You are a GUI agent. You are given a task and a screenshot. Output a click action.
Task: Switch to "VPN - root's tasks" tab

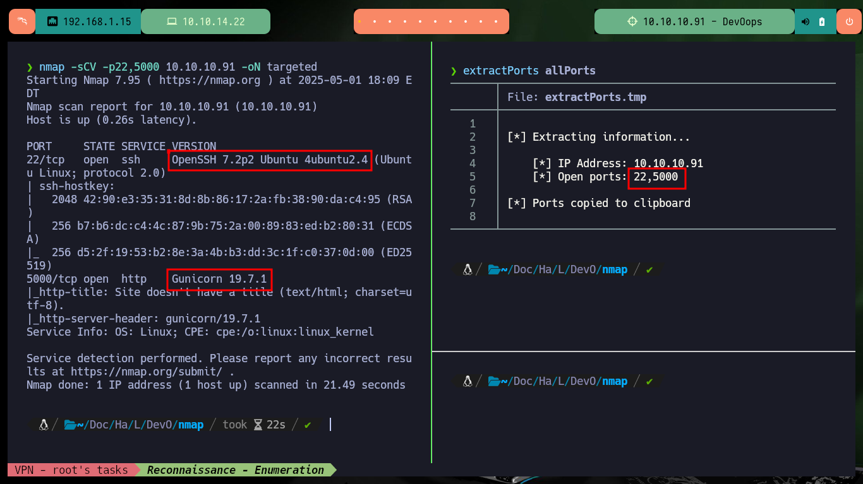click(x=71, y=469)
